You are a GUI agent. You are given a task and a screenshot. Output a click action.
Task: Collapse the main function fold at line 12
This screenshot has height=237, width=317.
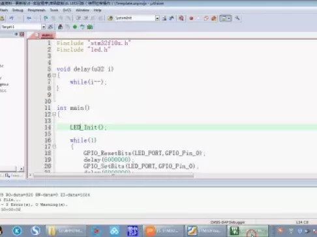click(x=54, y=114)
